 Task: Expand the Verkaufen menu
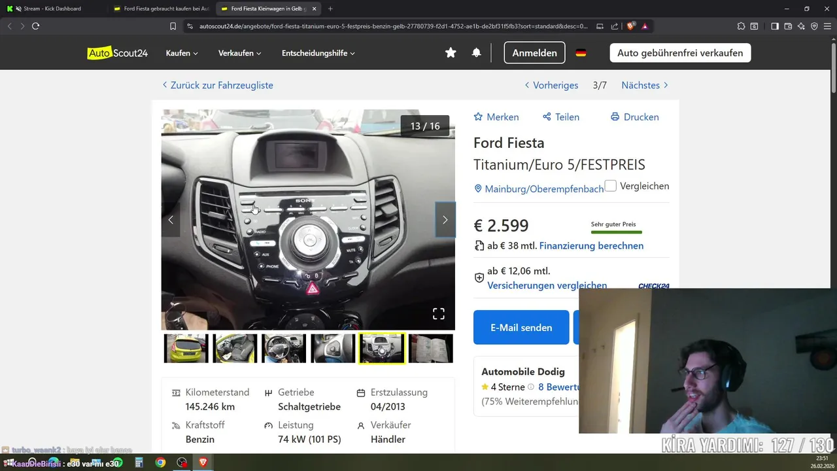pyautogui.click(x=240, y=53)
